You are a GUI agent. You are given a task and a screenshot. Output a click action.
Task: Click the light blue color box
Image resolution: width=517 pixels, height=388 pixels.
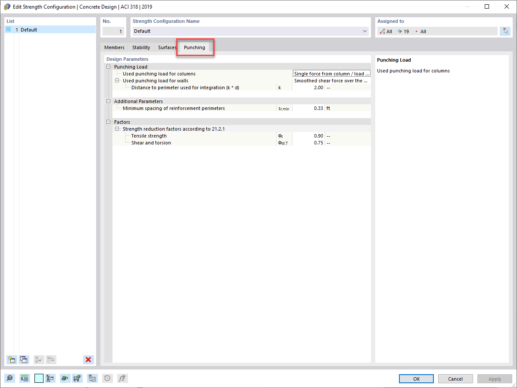(39, 379)
